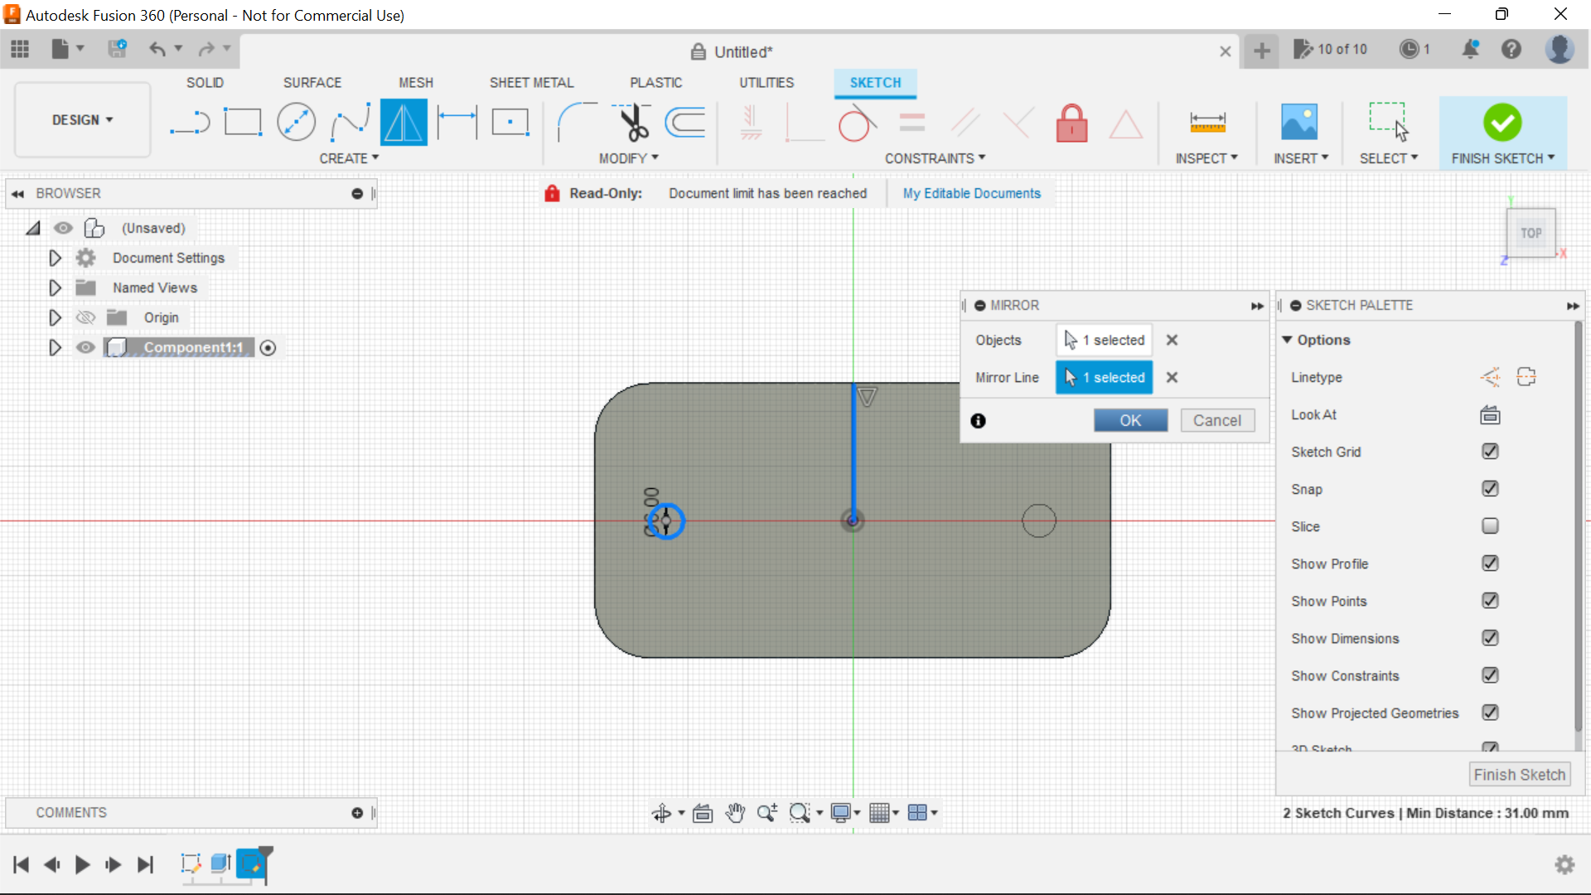
Task: Apply the Tangent constraint
Action: 857,123
